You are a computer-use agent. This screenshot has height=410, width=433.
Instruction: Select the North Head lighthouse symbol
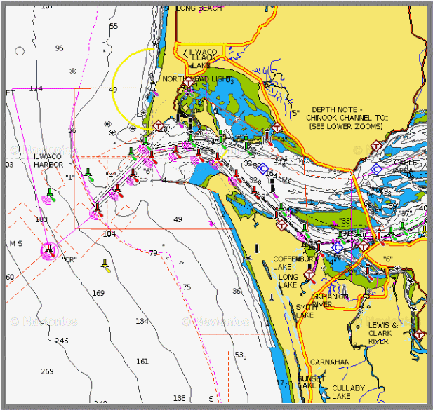pyautogui.click(x=152, y=86)
